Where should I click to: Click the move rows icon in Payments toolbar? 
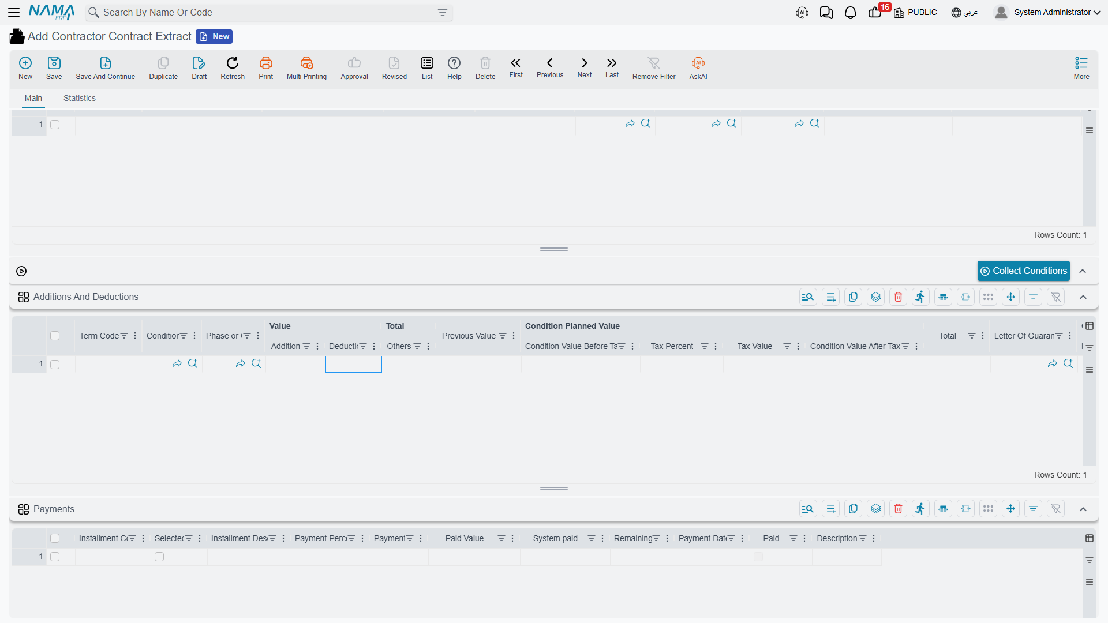(x=1011, y=509)
